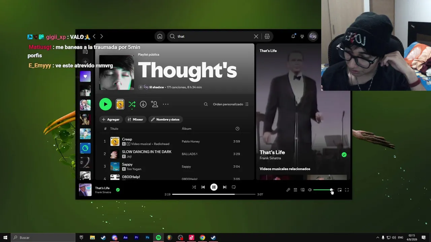431x242 pixels.
Task: Open the Radiohead artist link
Action: [x=162, y=144]
